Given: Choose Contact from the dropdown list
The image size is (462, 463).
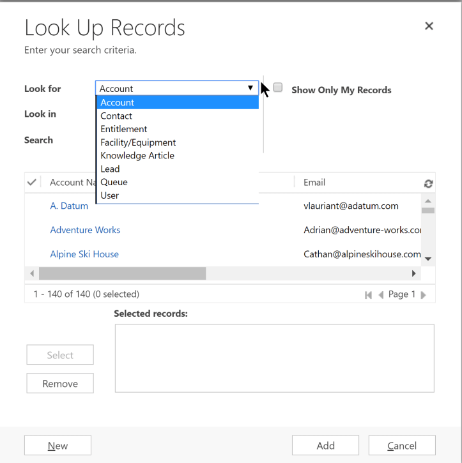Looking at the screenshot, I should coord(116,116).
